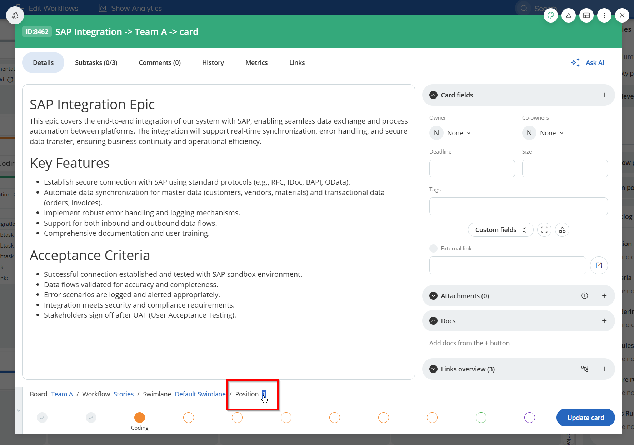Click the triangle icon in card header

tap(568, 15)
